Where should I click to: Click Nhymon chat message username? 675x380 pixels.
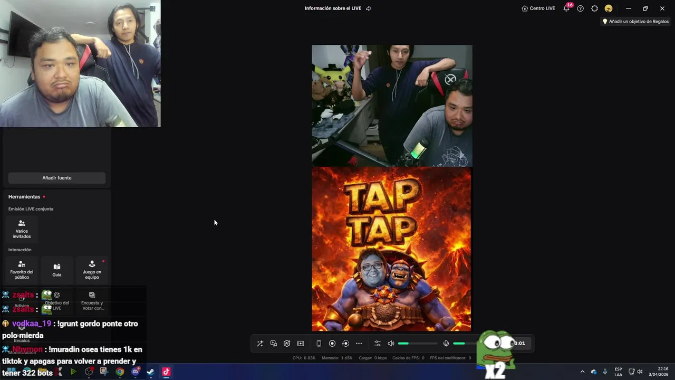pyautogui.click(x=27, y=349)
